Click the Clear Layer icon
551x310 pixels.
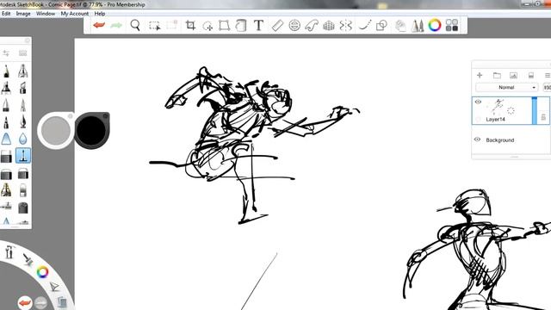point(531,75)
